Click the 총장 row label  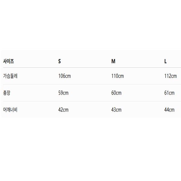tap(7, 93)
